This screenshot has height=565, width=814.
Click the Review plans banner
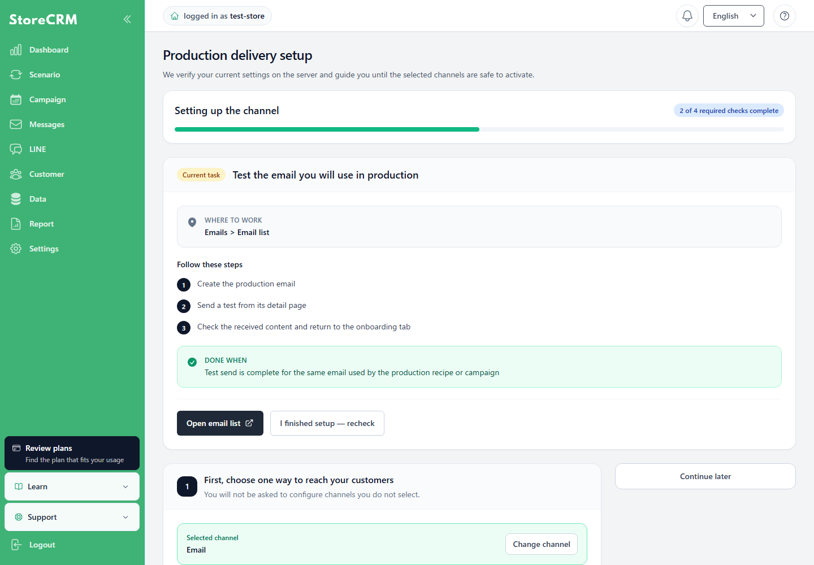click(x=72, y=453)
